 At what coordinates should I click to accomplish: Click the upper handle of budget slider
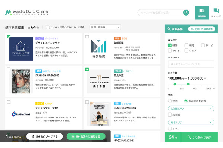(x=188, y=84)
